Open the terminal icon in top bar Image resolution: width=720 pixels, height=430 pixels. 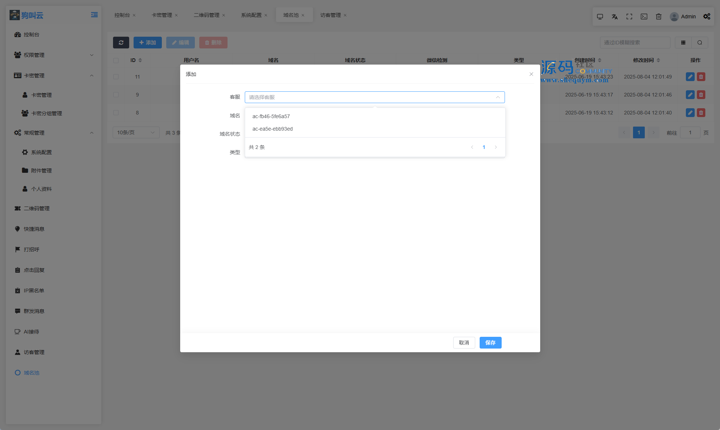(644, 17)
